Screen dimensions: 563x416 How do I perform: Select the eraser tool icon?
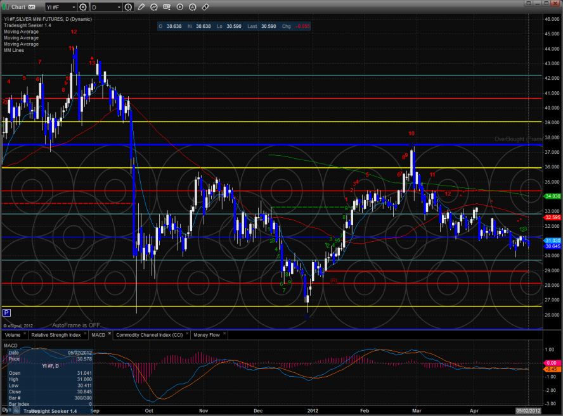coord(205,8)
